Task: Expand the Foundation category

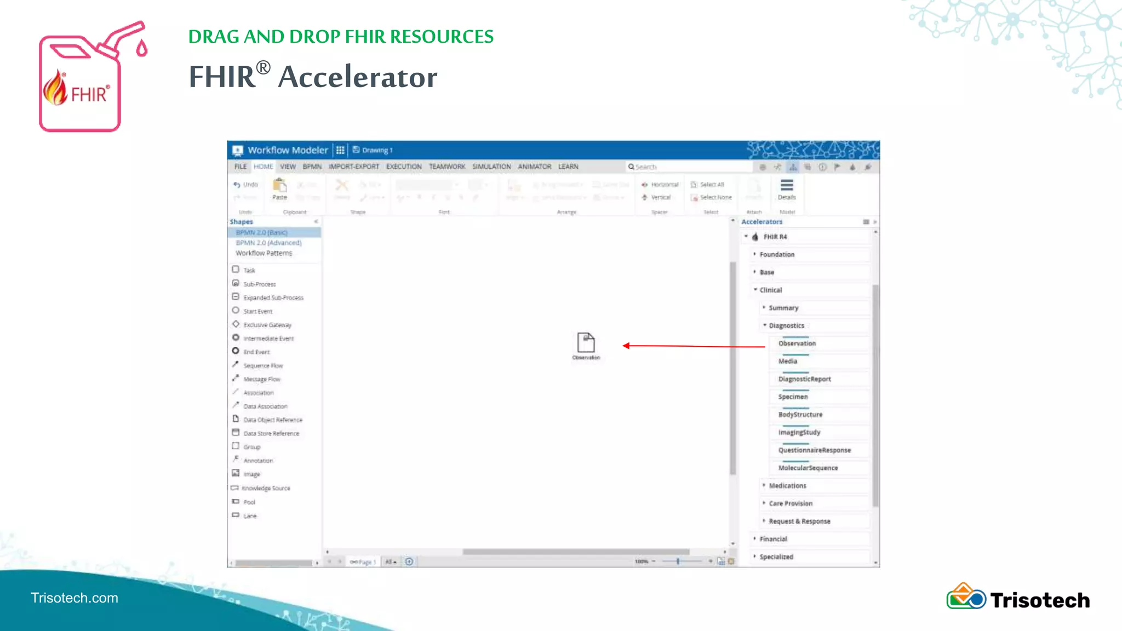Action: (x=755, y=254)
